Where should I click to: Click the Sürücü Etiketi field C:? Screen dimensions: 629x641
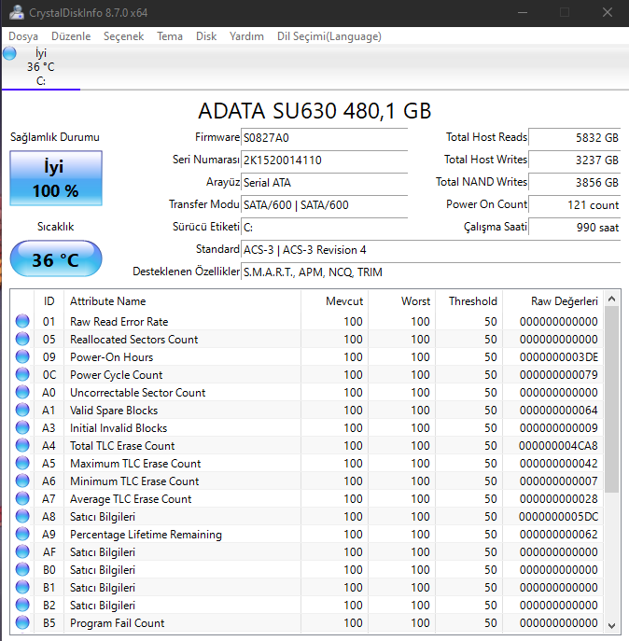pos(325,228)
